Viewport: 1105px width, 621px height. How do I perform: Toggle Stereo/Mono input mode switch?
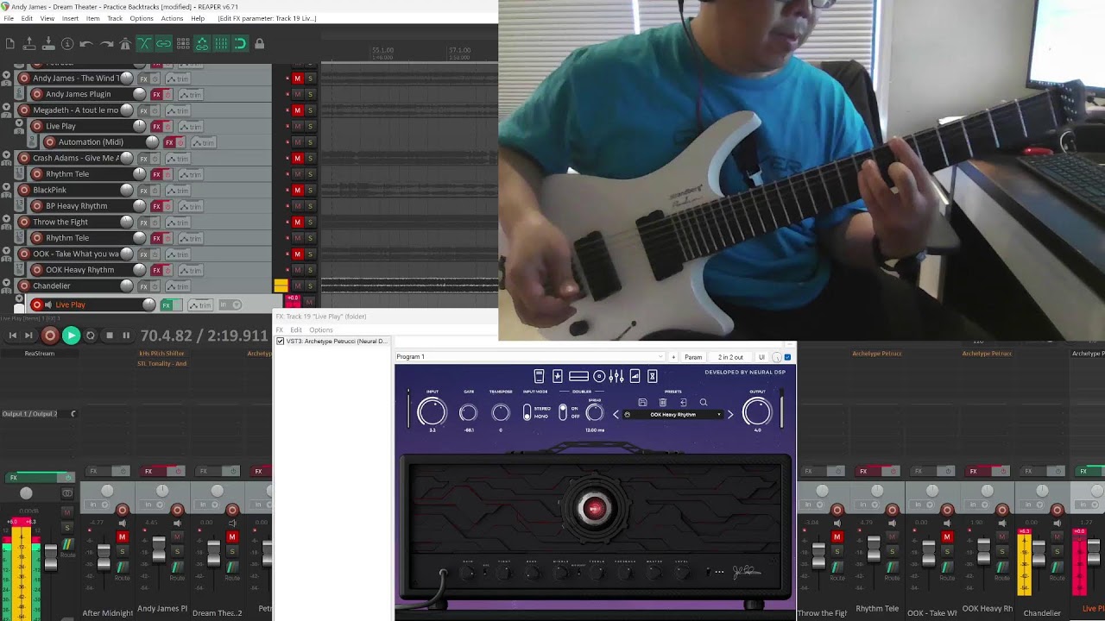coord(527,413)
